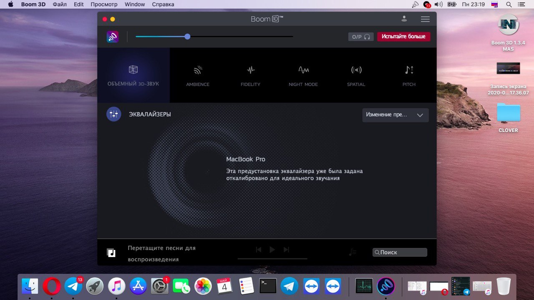Click the red Испытайте больше button
Viewport: 534px width, 300px height.
(x=403, y=37)
